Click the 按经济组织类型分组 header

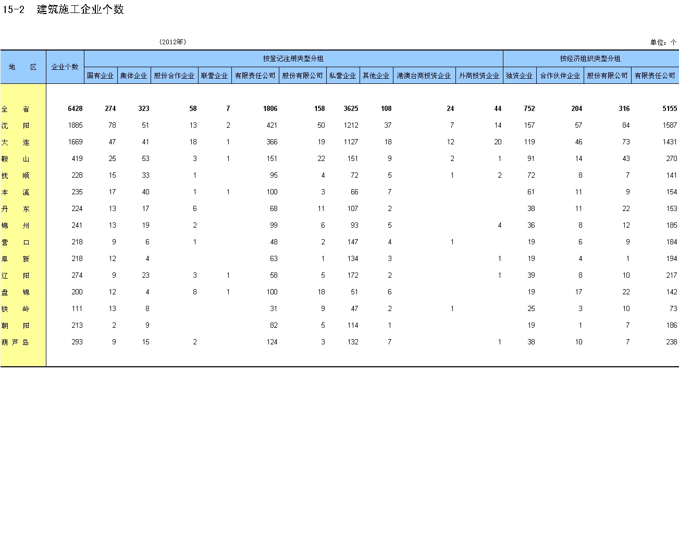tap(590, 58)
